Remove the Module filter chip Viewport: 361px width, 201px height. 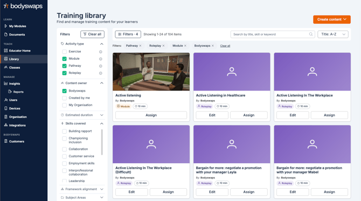point(185,46)
